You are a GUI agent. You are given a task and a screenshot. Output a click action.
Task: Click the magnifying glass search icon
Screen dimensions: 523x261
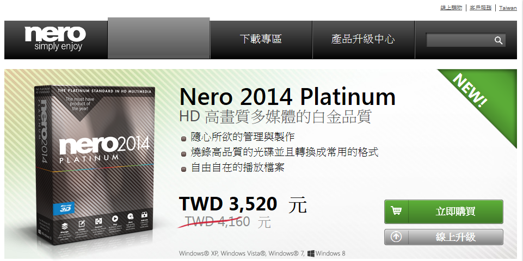coord(499,40)
